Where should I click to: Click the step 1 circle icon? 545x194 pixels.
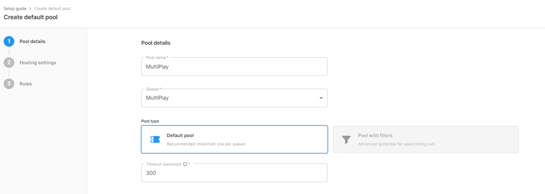click(9, 42)
